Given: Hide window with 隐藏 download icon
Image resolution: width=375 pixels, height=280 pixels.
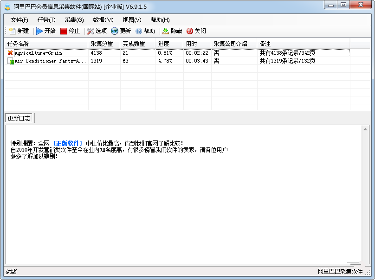Looking at the screenshot, I should click(x=166, y=31).
